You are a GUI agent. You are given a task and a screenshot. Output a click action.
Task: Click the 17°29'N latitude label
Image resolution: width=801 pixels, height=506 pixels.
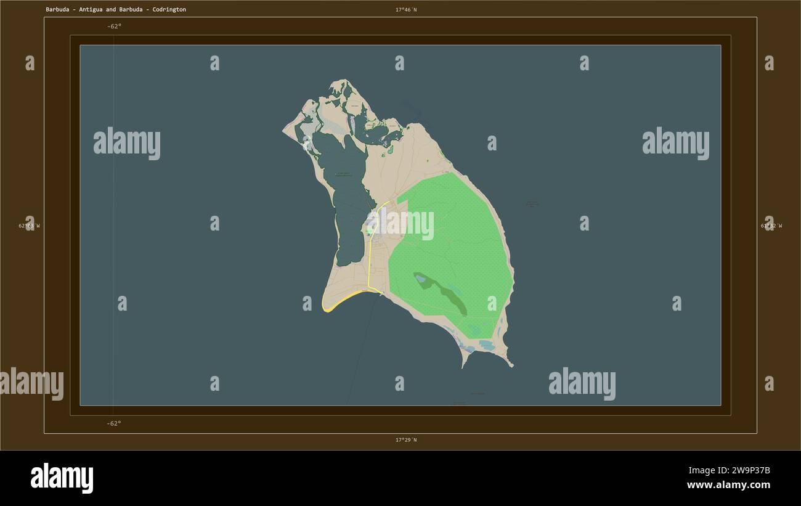(406, 440)
